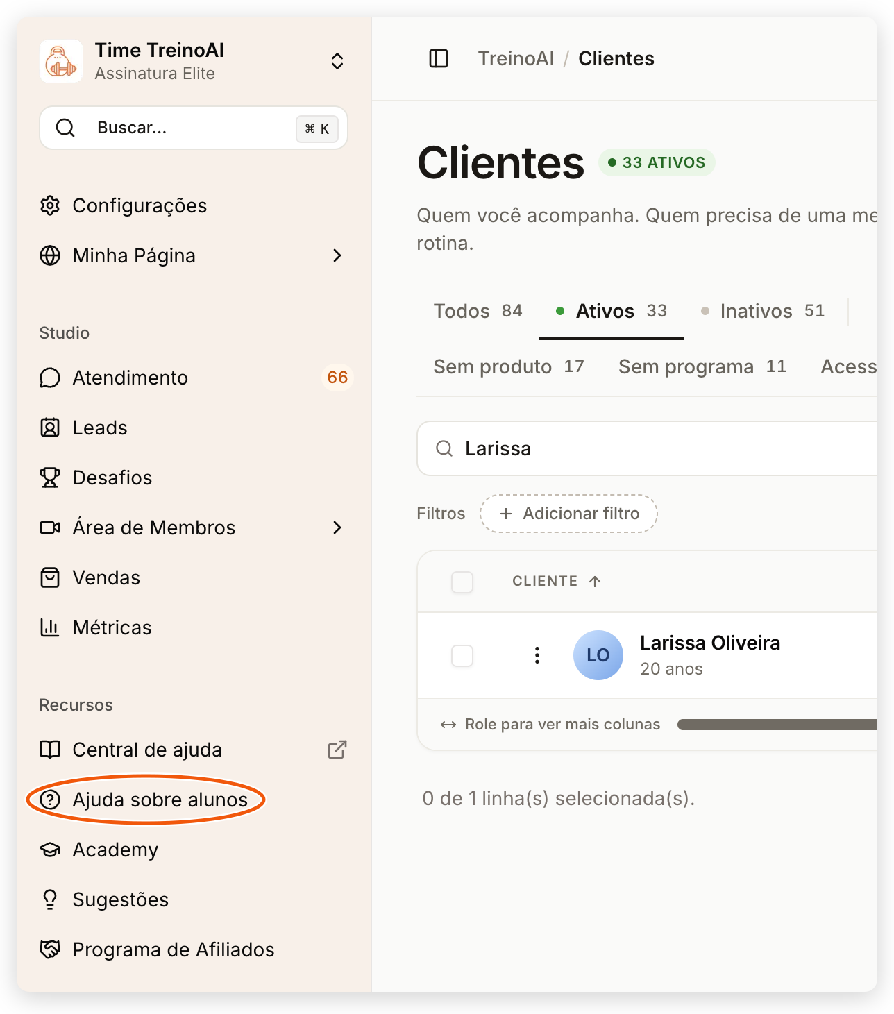Open the Configurações gear icon
The width and height of the screenshot is (894, 1014).
(50, 205)
